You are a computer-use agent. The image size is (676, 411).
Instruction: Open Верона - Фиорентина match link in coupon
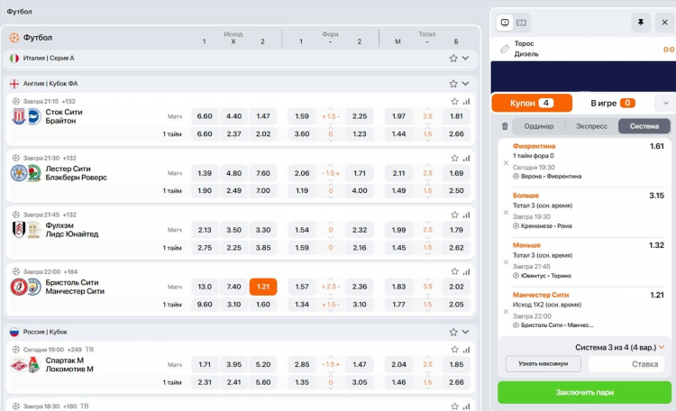coord(551,177)
